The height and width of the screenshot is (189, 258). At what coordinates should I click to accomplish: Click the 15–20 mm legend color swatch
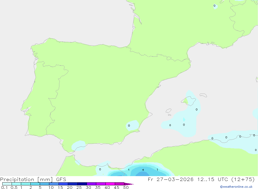(63, 184)
